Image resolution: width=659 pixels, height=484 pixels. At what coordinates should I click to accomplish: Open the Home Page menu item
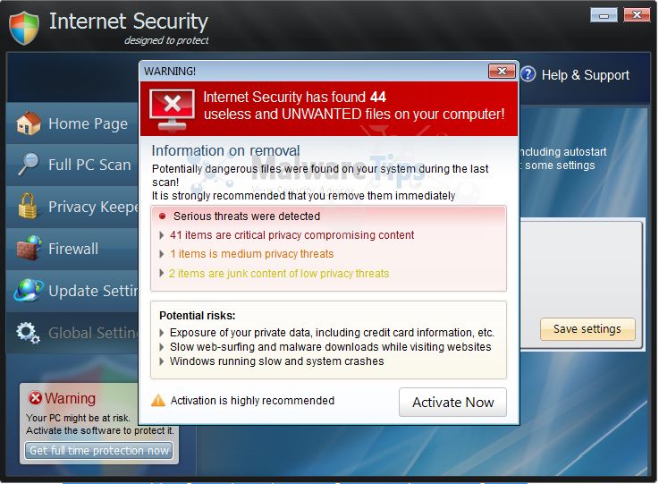coord(88,123)
